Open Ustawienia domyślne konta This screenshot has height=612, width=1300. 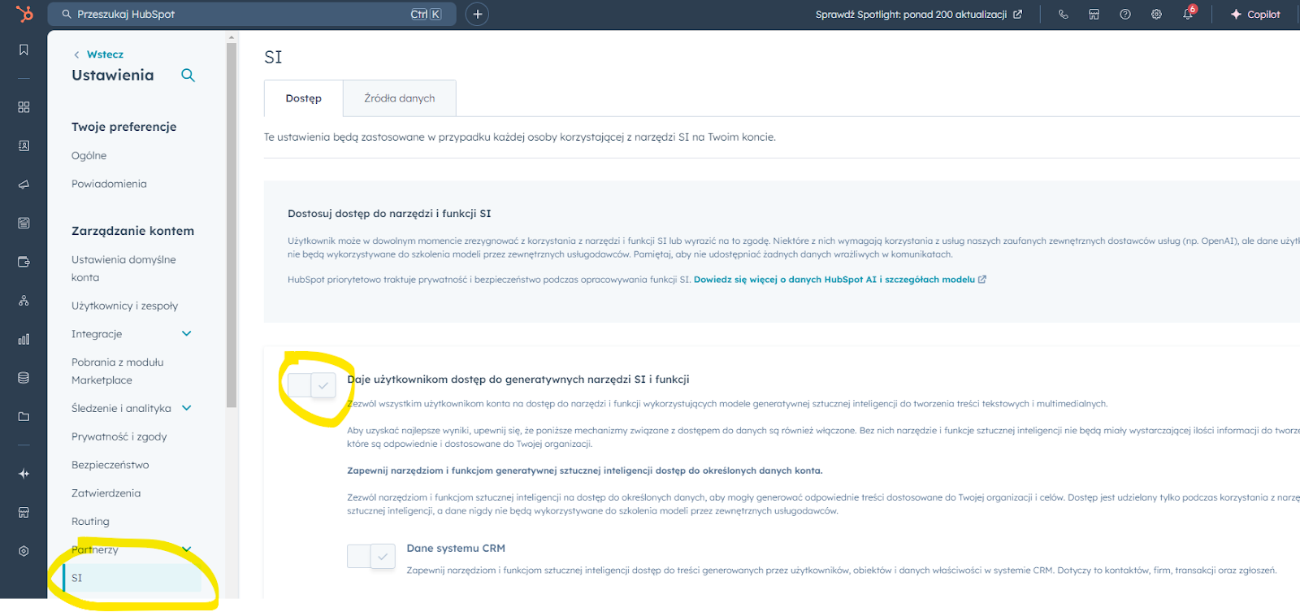(123, 268)
